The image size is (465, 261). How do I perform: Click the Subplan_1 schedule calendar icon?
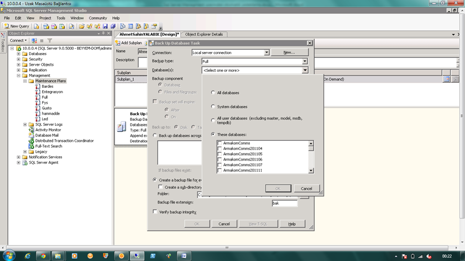[x=446, y=79]
